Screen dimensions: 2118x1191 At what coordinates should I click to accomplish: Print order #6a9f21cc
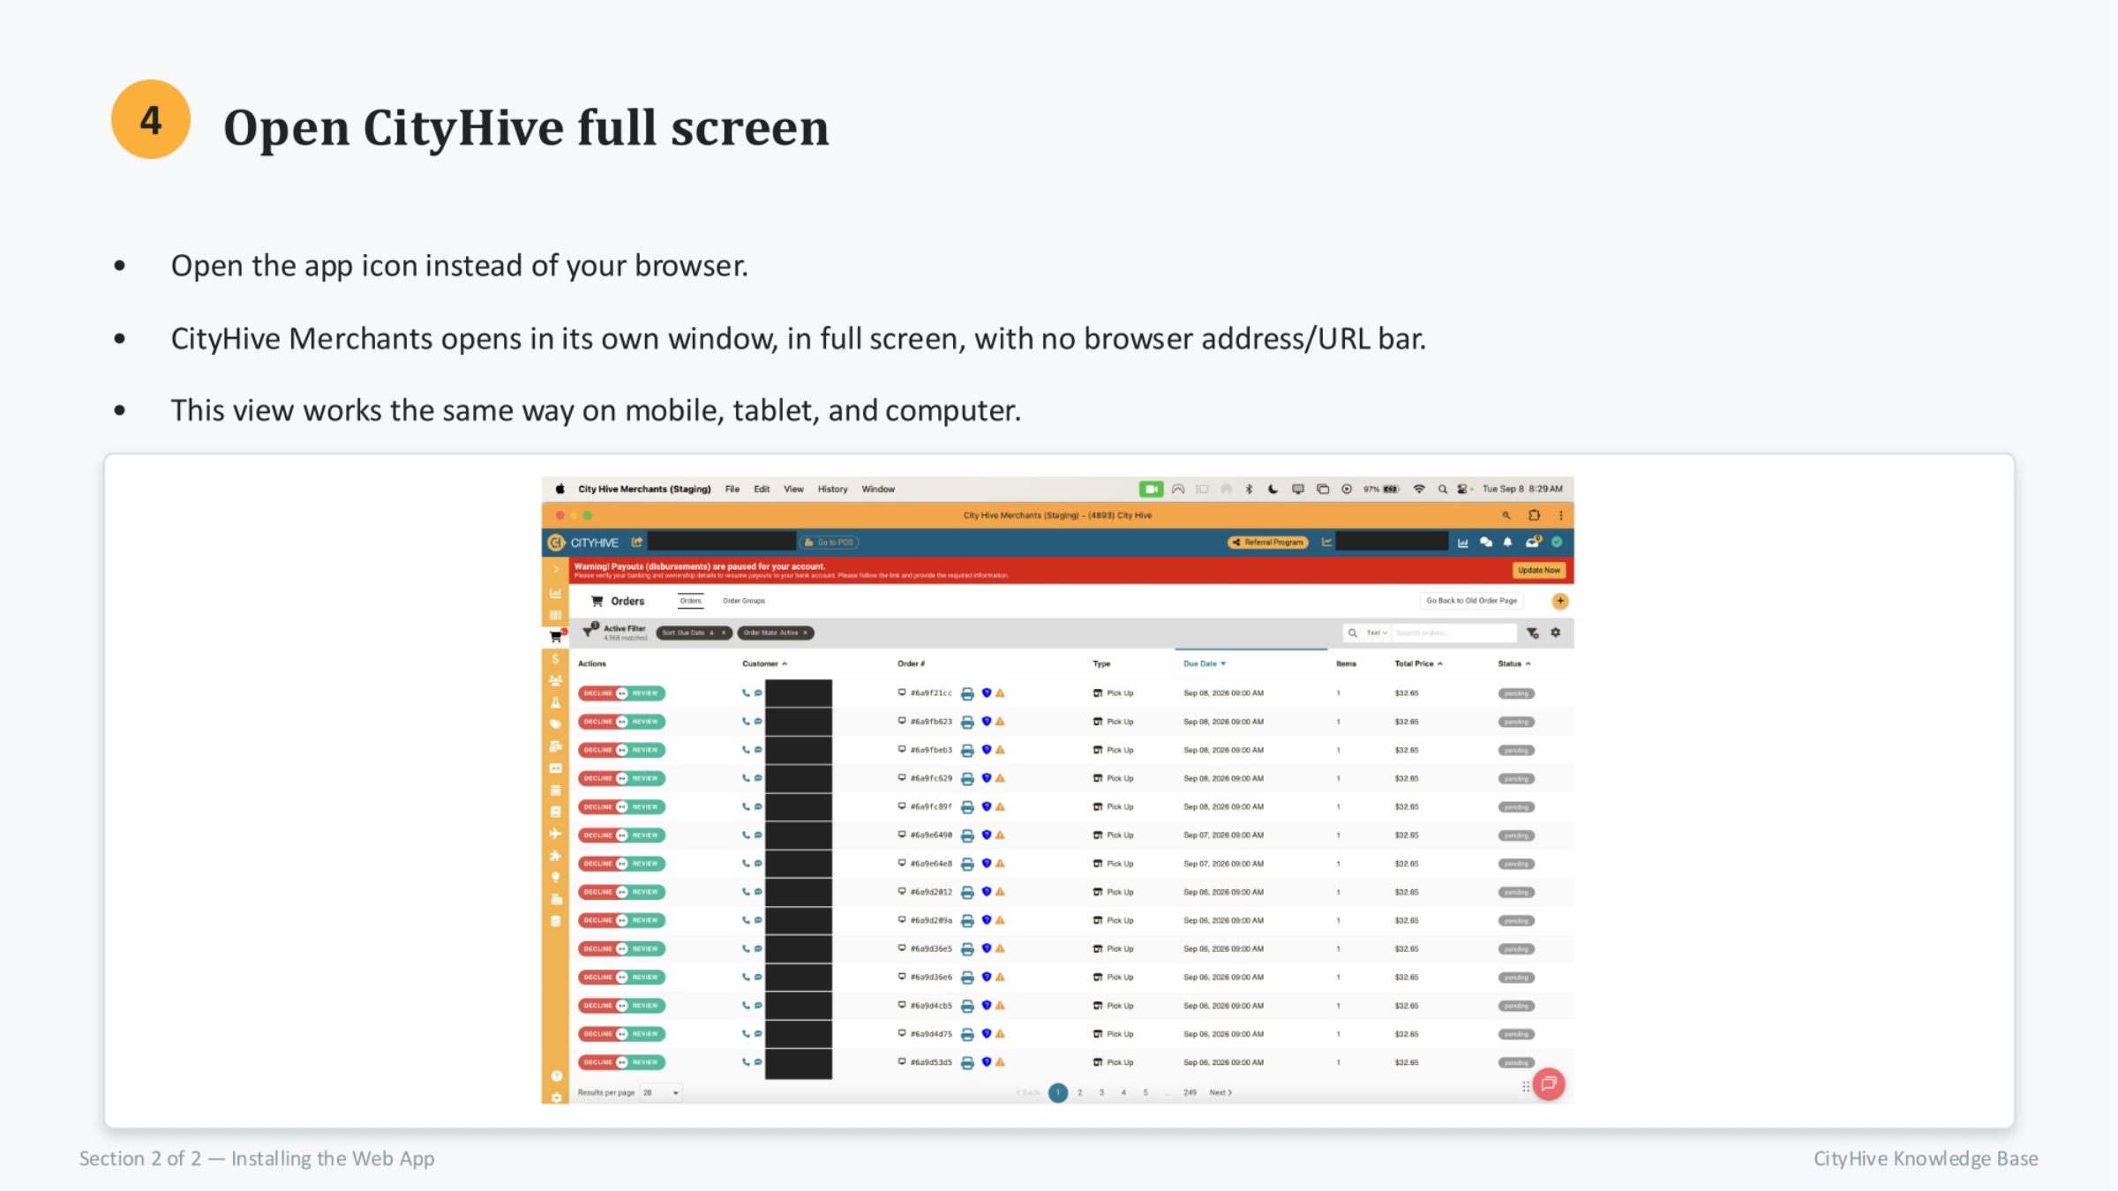967,693
